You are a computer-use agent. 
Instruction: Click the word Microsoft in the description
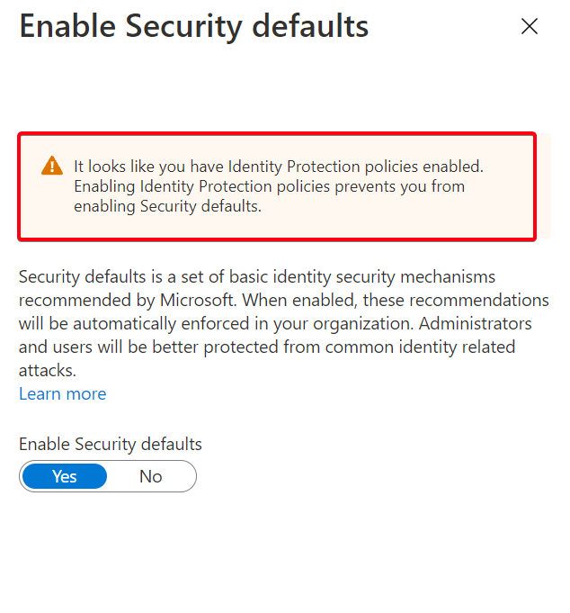[x=198, y=301]
